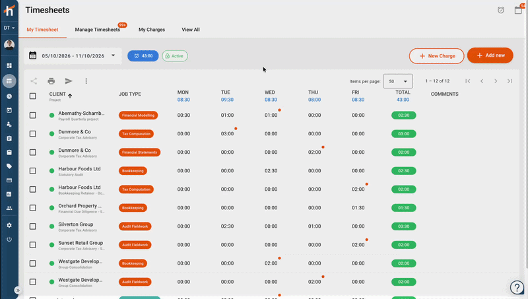The width and height of the screenshot is (528, 299).
Task: Go to the last page arrow
Action: click(510, 81)
